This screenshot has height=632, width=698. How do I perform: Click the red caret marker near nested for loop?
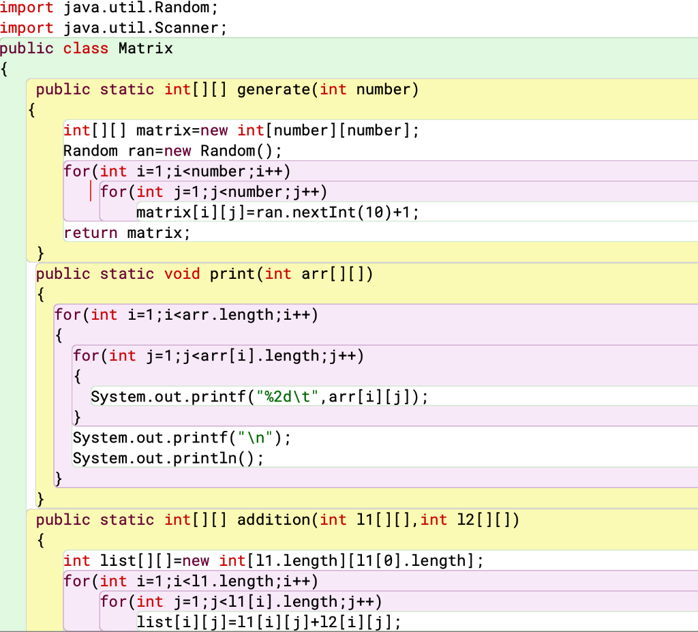pyautogui.click(x=89, y=192)
